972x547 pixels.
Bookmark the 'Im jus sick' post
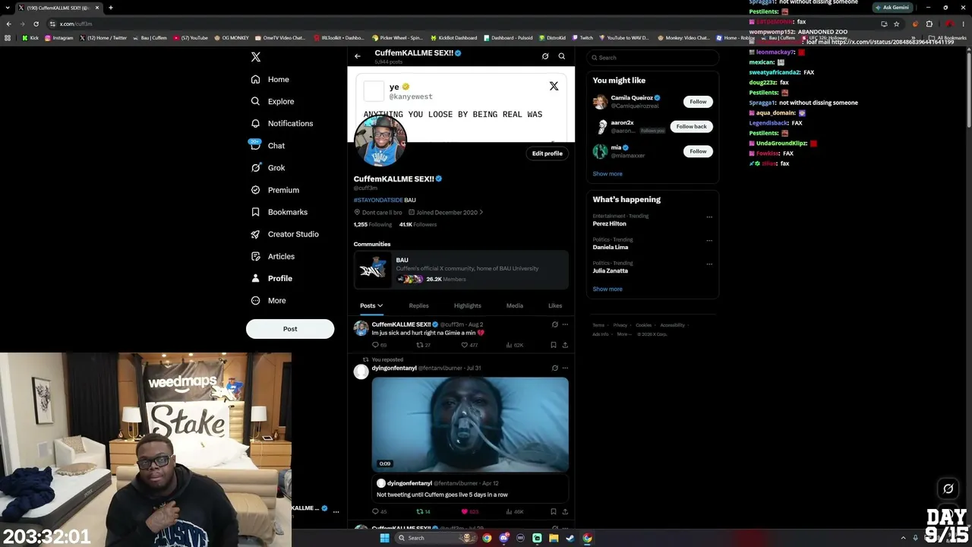pyautogui.click(x=554, y=345)
